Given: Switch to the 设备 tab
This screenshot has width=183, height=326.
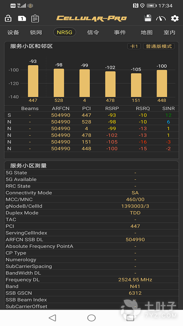Looking at the screenshot, I should pyautogui.click(x=13, y=33).
